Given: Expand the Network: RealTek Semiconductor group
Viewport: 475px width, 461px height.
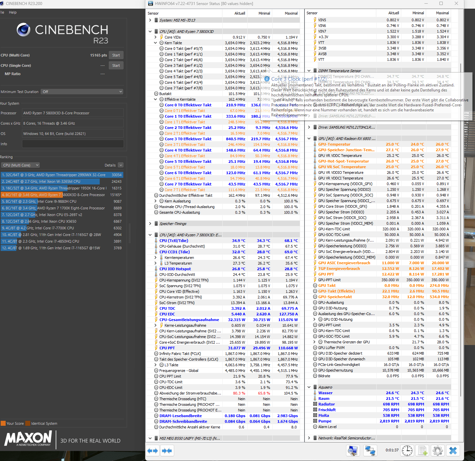Looking at the screenshot, I should [309, 438].
